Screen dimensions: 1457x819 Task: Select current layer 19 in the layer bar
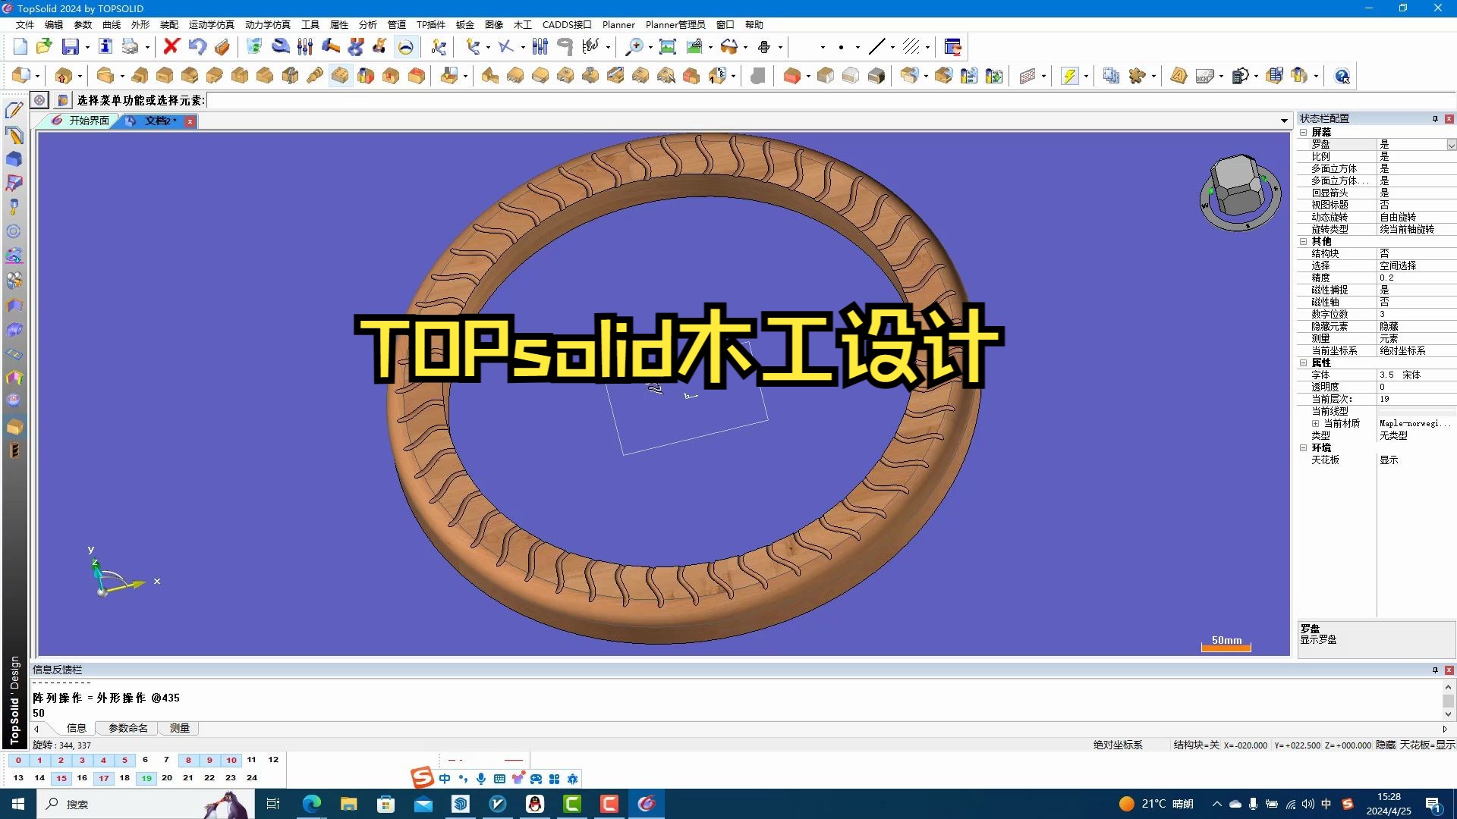point(146,778)
